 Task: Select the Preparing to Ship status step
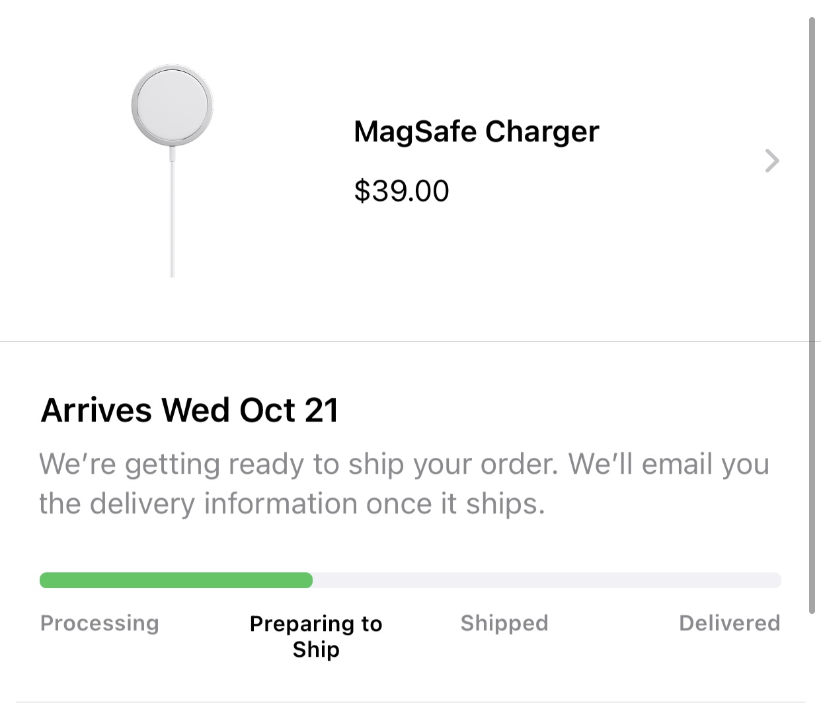click(x=316, y=636)
